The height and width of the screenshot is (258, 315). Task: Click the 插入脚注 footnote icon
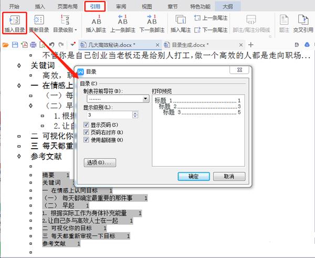click(96, 20)
